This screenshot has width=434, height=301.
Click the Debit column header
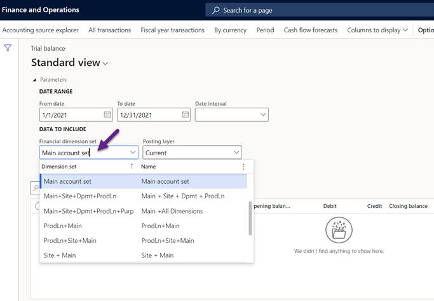(x=330, y=206)
